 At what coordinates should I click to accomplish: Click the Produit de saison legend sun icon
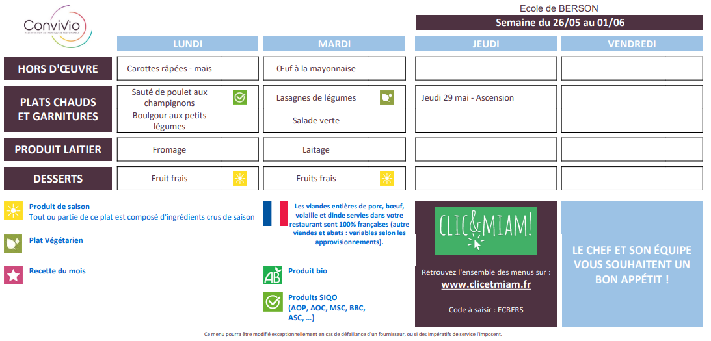coord(13,211)
